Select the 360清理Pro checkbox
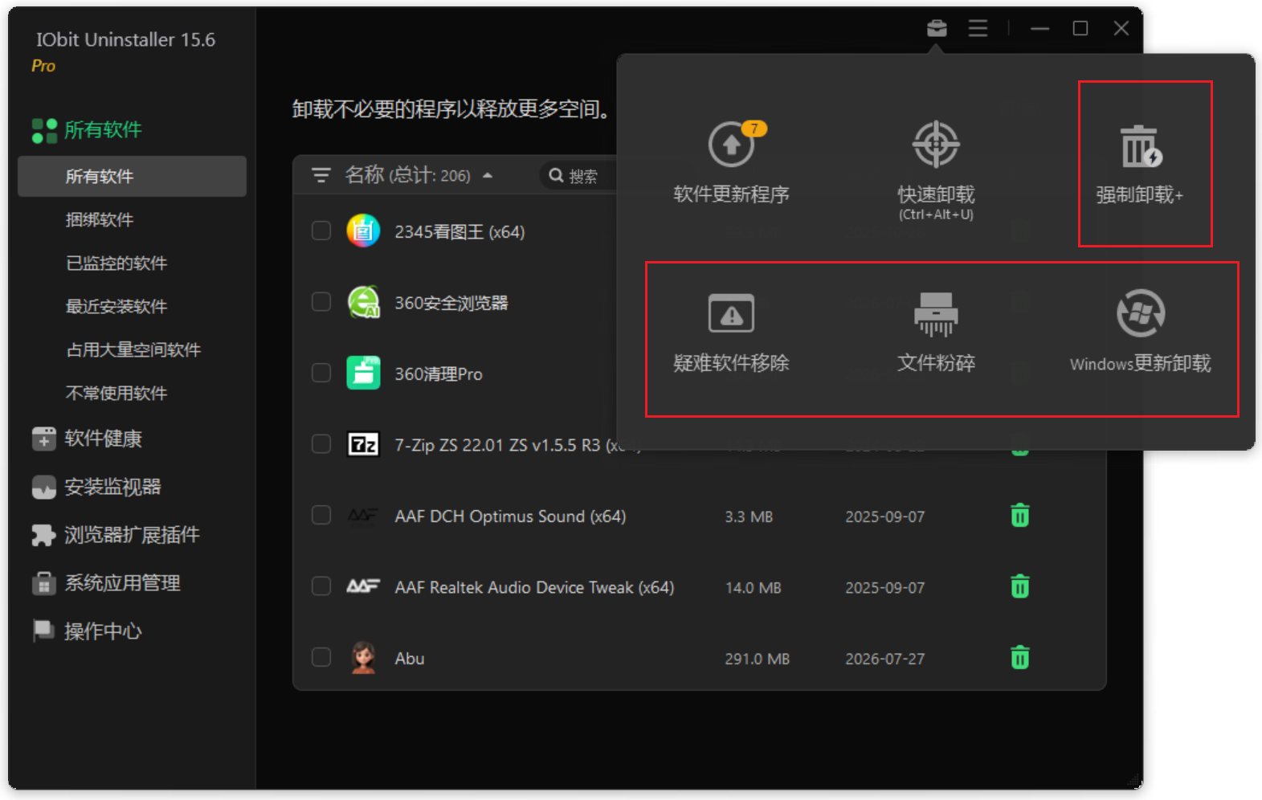1262x800 pixels. pyautogui.click(x=321, y=373)
